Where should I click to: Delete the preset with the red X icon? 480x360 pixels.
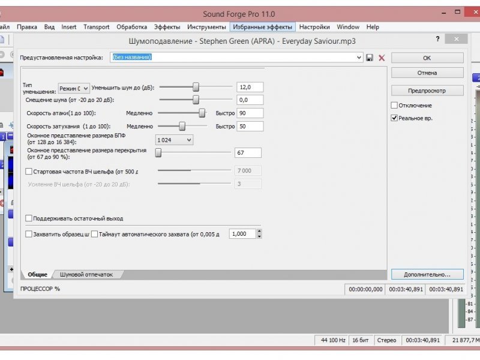tap(382, 58)
